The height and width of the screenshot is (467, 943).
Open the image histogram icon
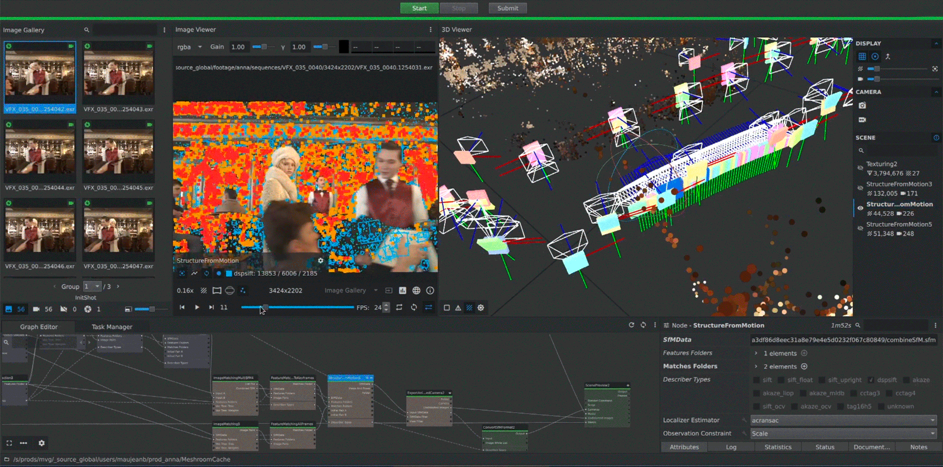[x=402, y=291]
